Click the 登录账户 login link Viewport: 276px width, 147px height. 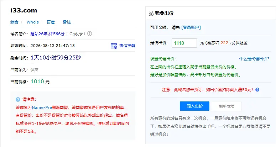tap(191, 27)
